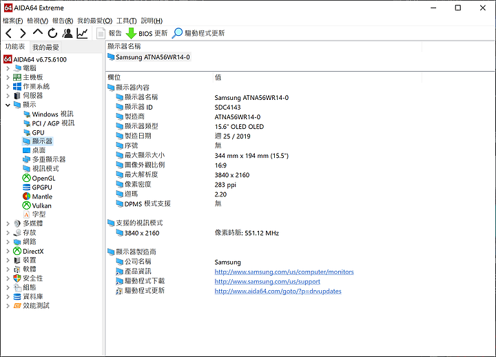Expand the 作業系統 tree node
The image size is (496, 357).
tap(8, 86)
